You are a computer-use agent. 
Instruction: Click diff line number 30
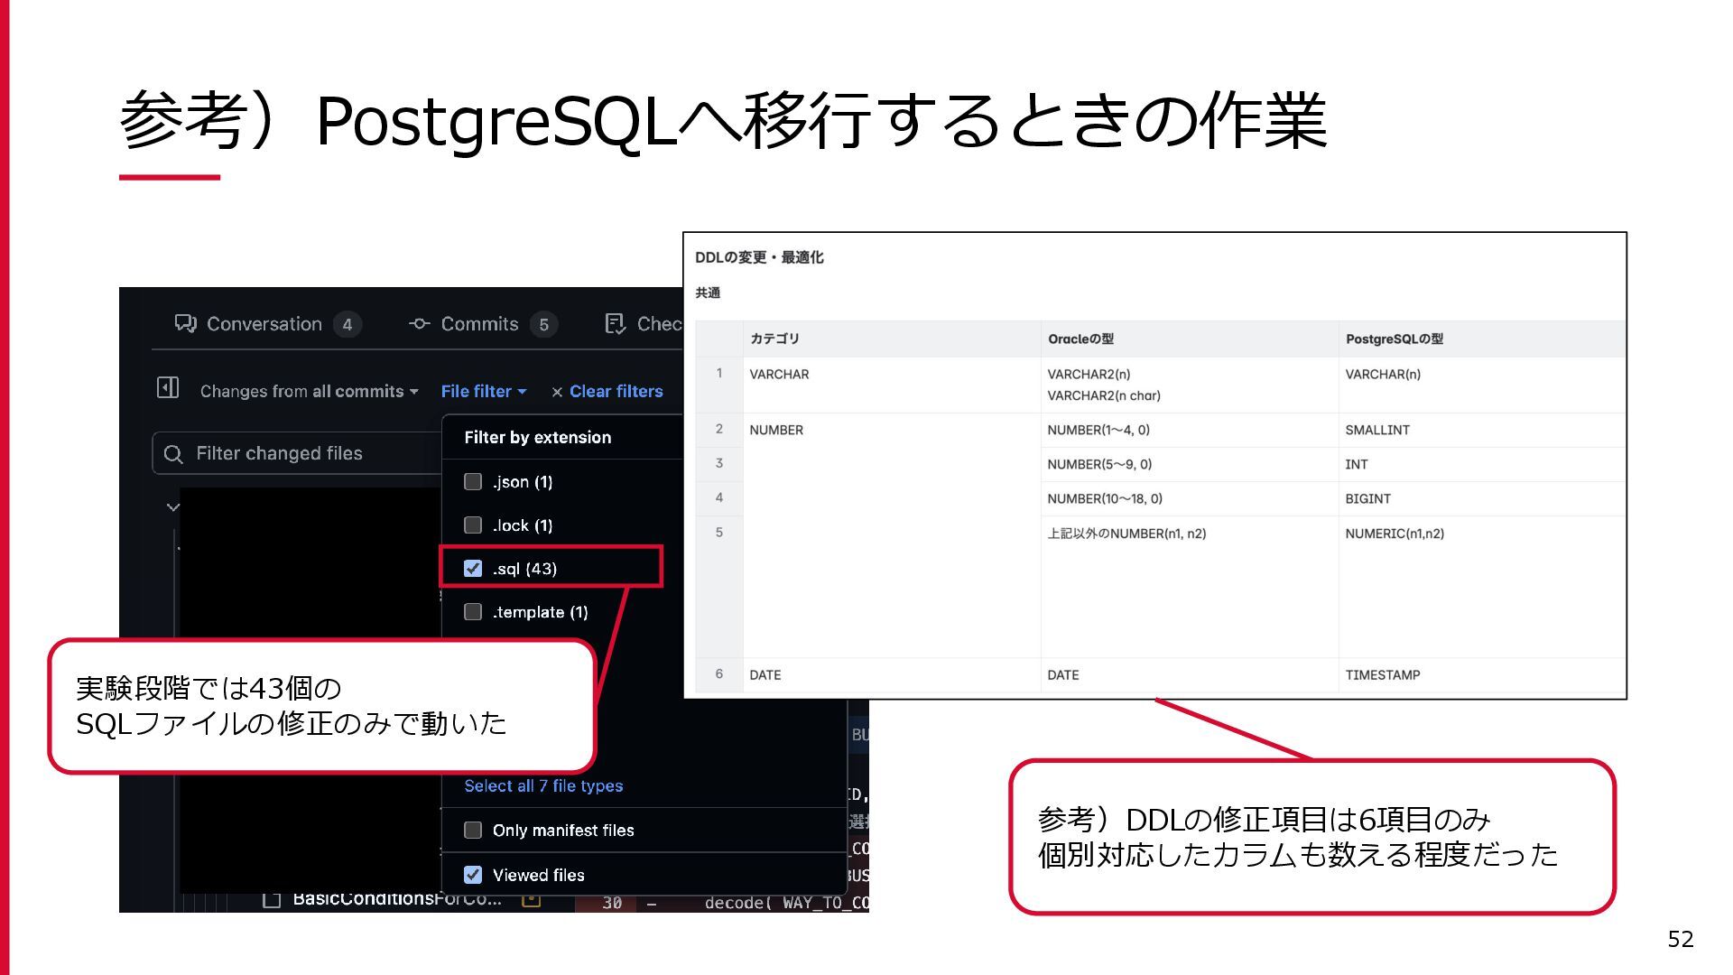(612, 903)
